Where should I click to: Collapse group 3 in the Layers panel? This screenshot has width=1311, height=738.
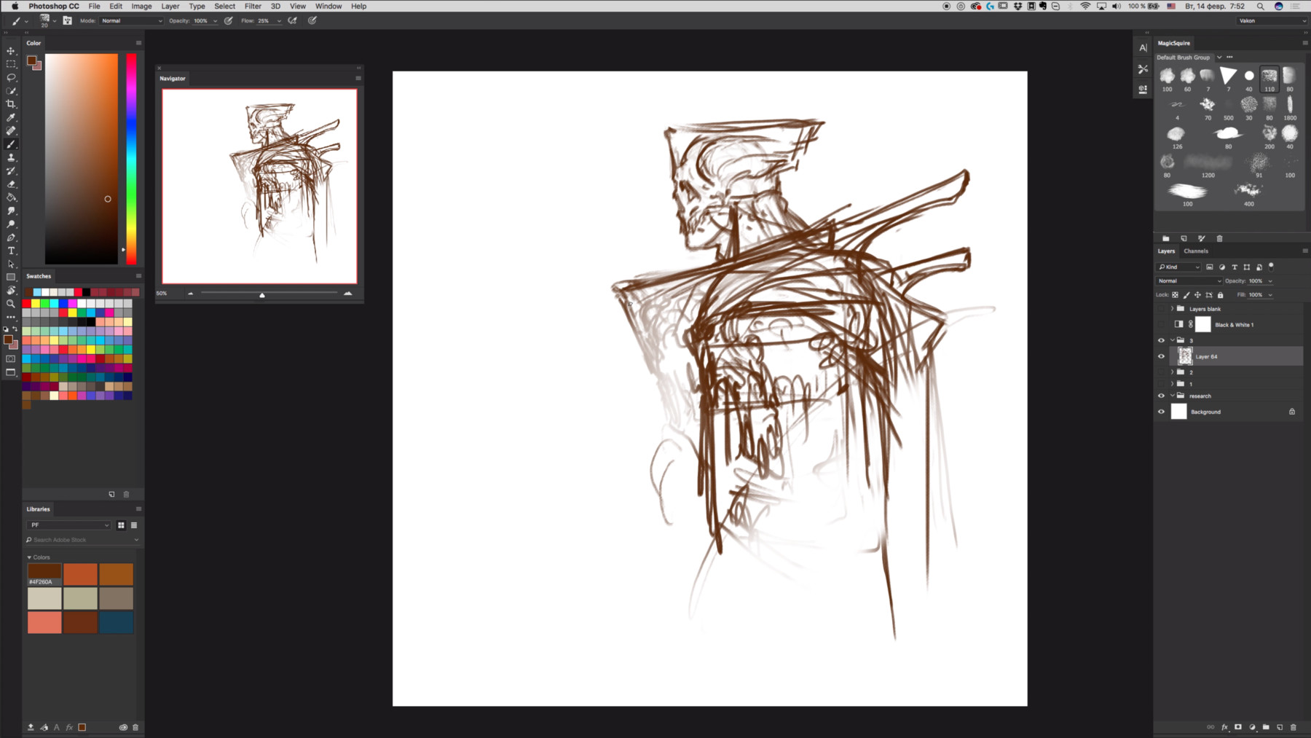pyautogui.click(x=1172, y=340)
